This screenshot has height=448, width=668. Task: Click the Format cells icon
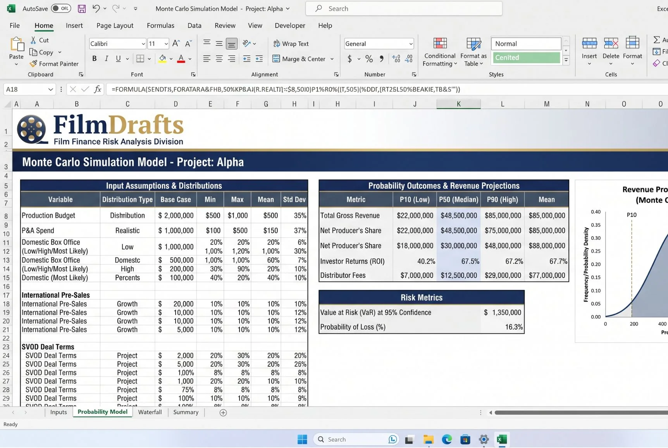(x=632, y=43)
